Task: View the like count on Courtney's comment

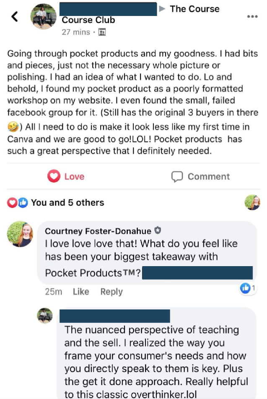Action: point(248,288)
